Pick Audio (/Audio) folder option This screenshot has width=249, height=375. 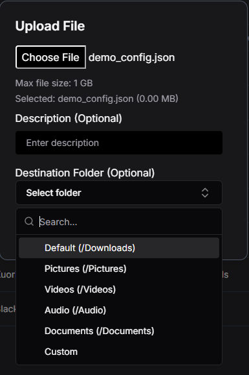(119, 310)
